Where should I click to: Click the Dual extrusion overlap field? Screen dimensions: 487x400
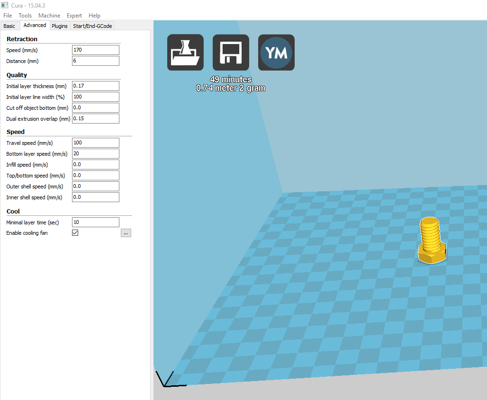[x=96, y=118]
